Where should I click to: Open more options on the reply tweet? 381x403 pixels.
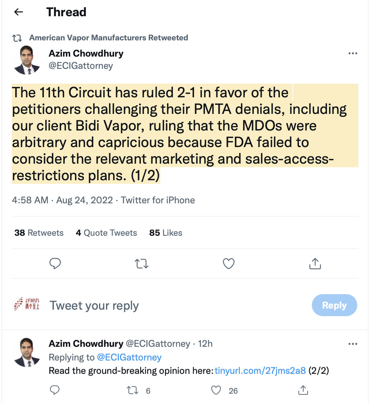pos(353,344)
